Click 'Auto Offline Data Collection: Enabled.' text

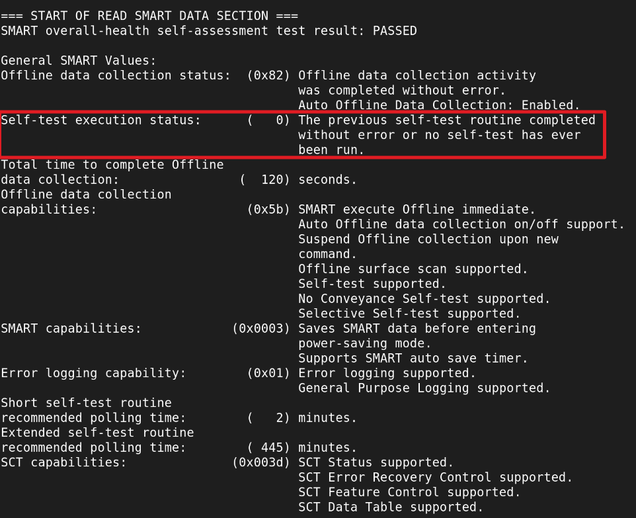(439, 105)
